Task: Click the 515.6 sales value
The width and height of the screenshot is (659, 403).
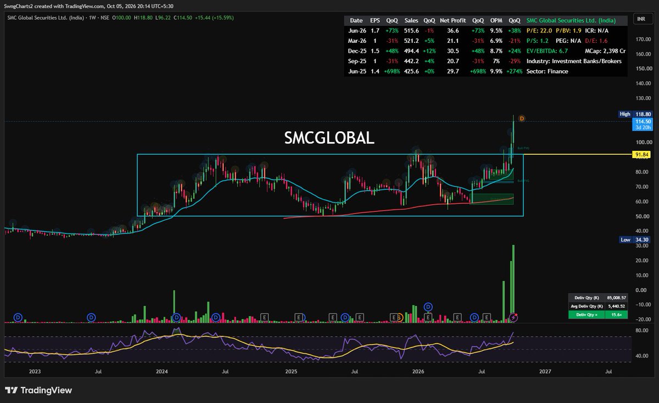Action: (x=411, y=31)
